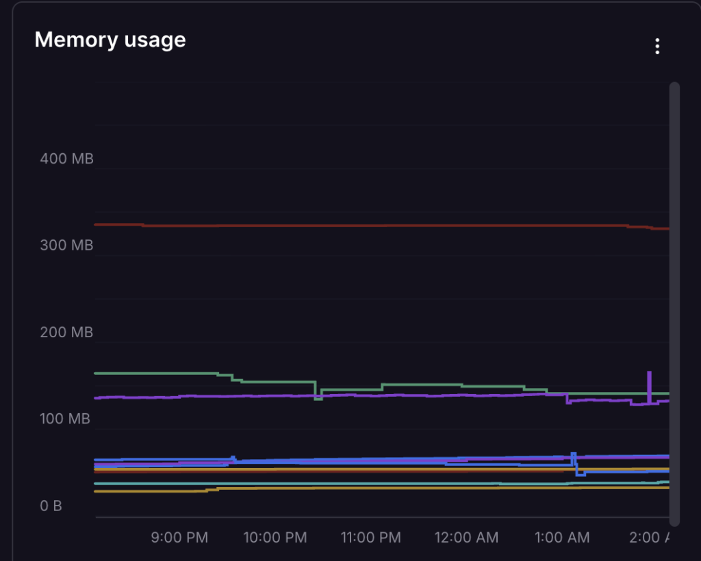Screen dimensions: 701x561
Task: Click the green line's dip after 10:00 PM
Action: point(318,397)
